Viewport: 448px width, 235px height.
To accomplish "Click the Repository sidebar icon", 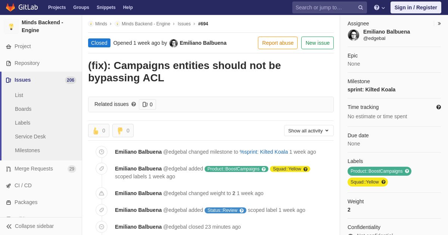I will click(x=9, y=63).
